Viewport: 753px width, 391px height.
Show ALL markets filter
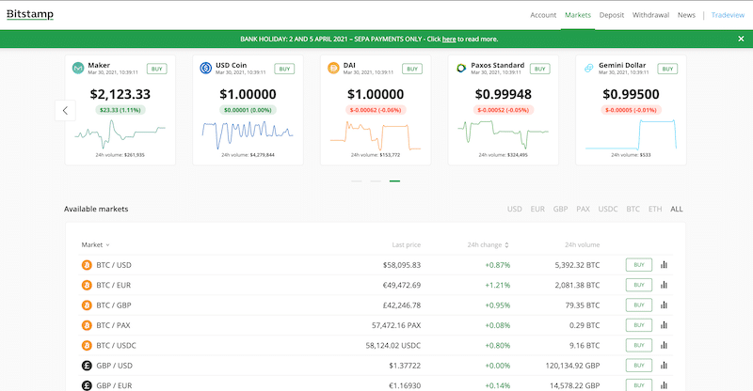click(677, 210)
